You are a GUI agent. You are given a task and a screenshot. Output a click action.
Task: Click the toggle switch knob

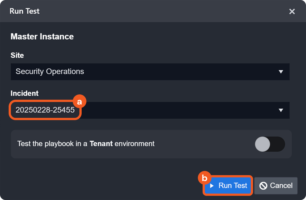[263, 144]
